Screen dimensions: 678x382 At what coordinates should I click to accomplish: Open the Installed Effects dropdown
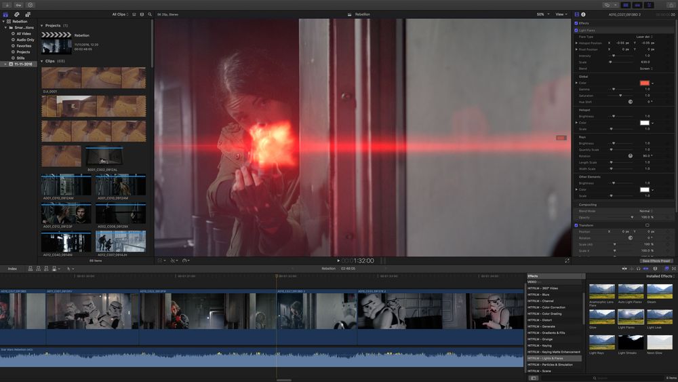[x=660, y=276]
